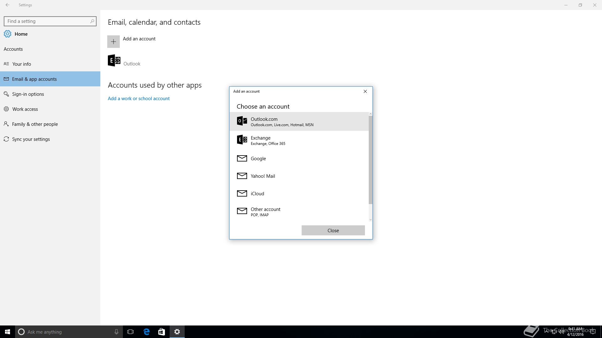Click the volume icon in system tray

point(562,332)
